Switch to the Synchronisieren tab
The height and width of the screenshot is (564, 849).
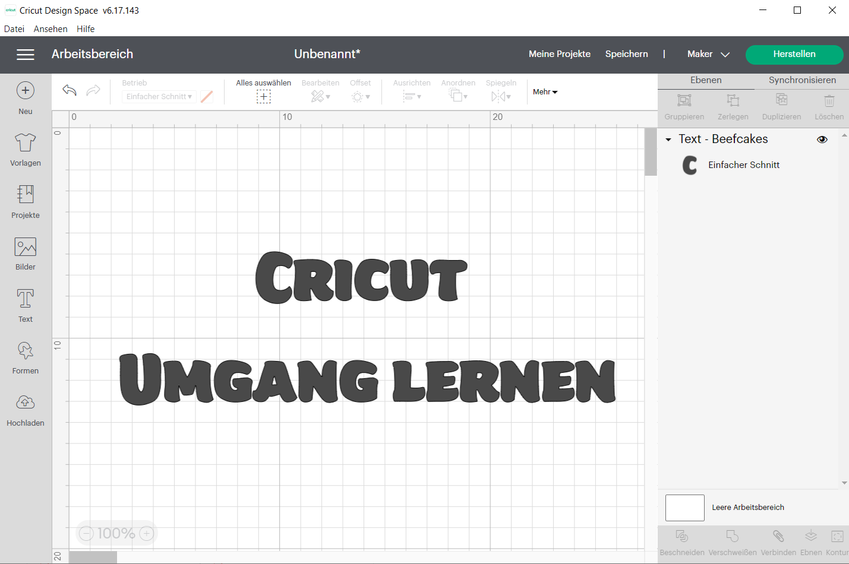(802, 80)
